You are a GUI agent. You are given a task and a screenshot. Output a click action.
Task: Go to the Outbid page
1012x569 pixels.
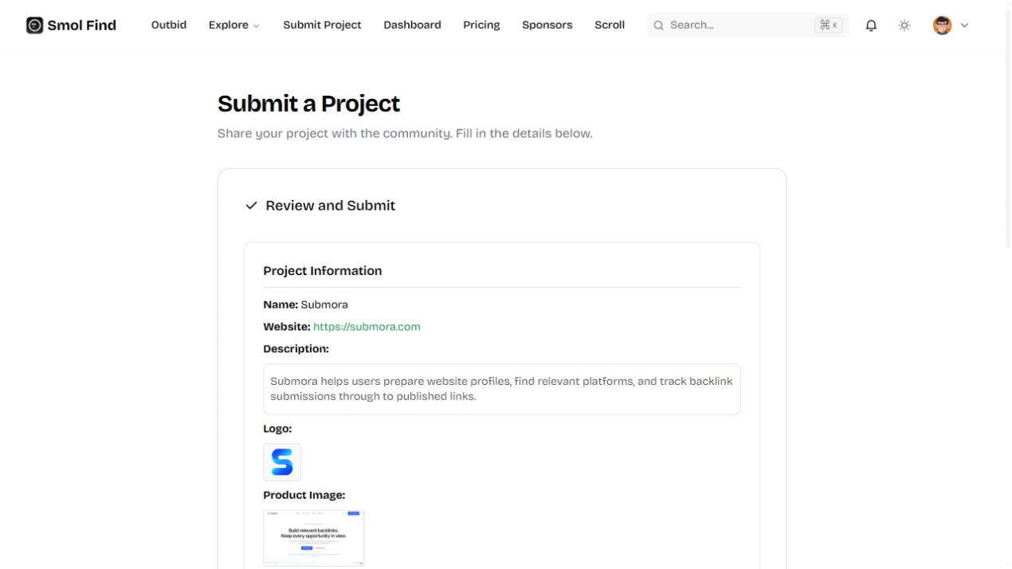pyautogui.click(x=169, y=26)
